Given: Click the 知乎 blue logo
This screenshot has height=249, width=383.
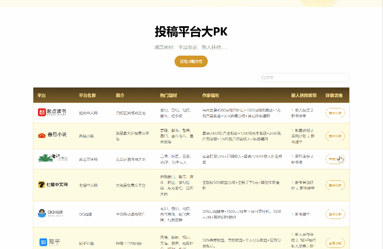Looking at the screenshot, I should click(50, 242).
